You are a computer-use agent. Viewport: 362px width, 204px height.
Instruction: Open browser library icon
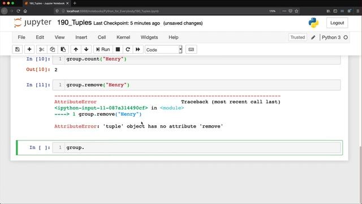click(x=328, y=11)
